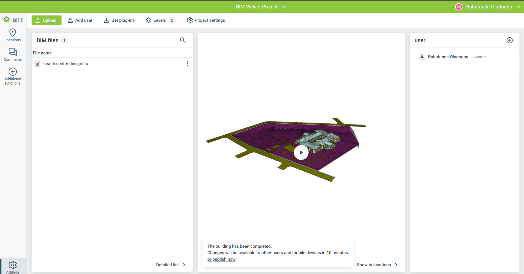Play the 3D model preview
The image size is (524, 274).
coord(301,153)
